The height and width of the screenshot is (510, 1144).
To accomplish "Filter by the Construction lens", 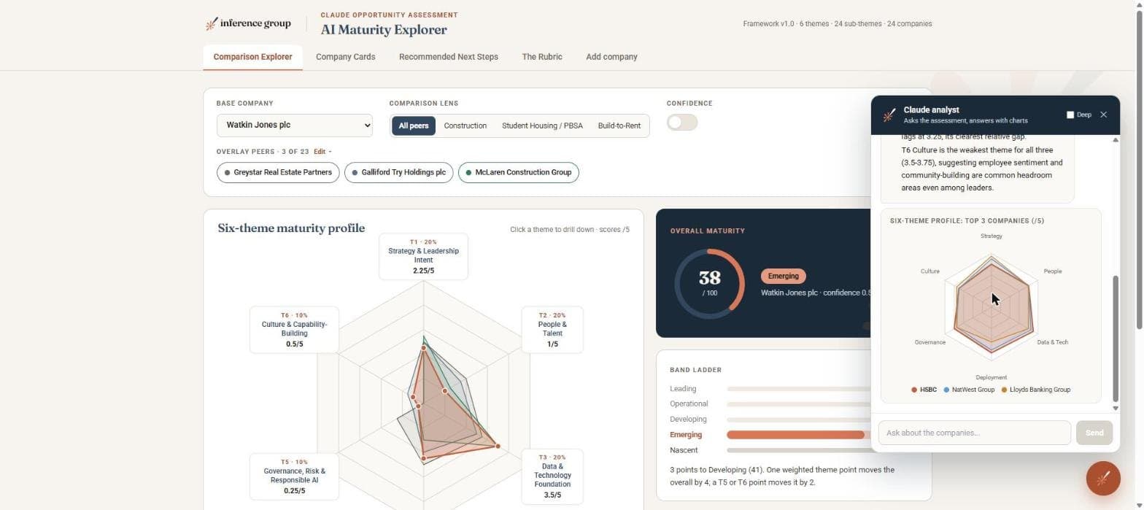I will coord(465,125).
